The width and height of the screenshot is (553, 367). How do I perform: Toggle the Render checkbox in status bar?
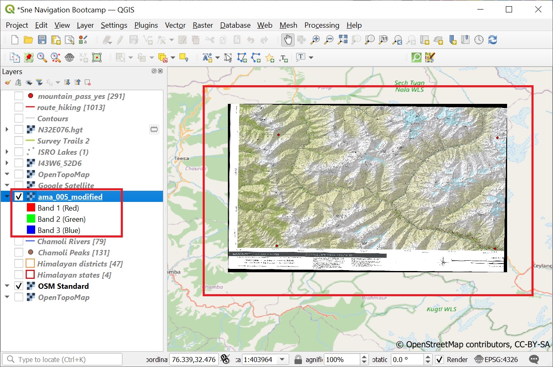point(440,360)
